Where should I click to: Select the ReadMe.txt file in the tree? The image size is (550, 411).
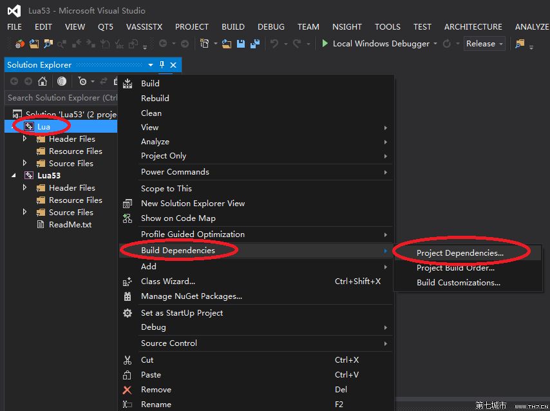(x=70, y=225)
